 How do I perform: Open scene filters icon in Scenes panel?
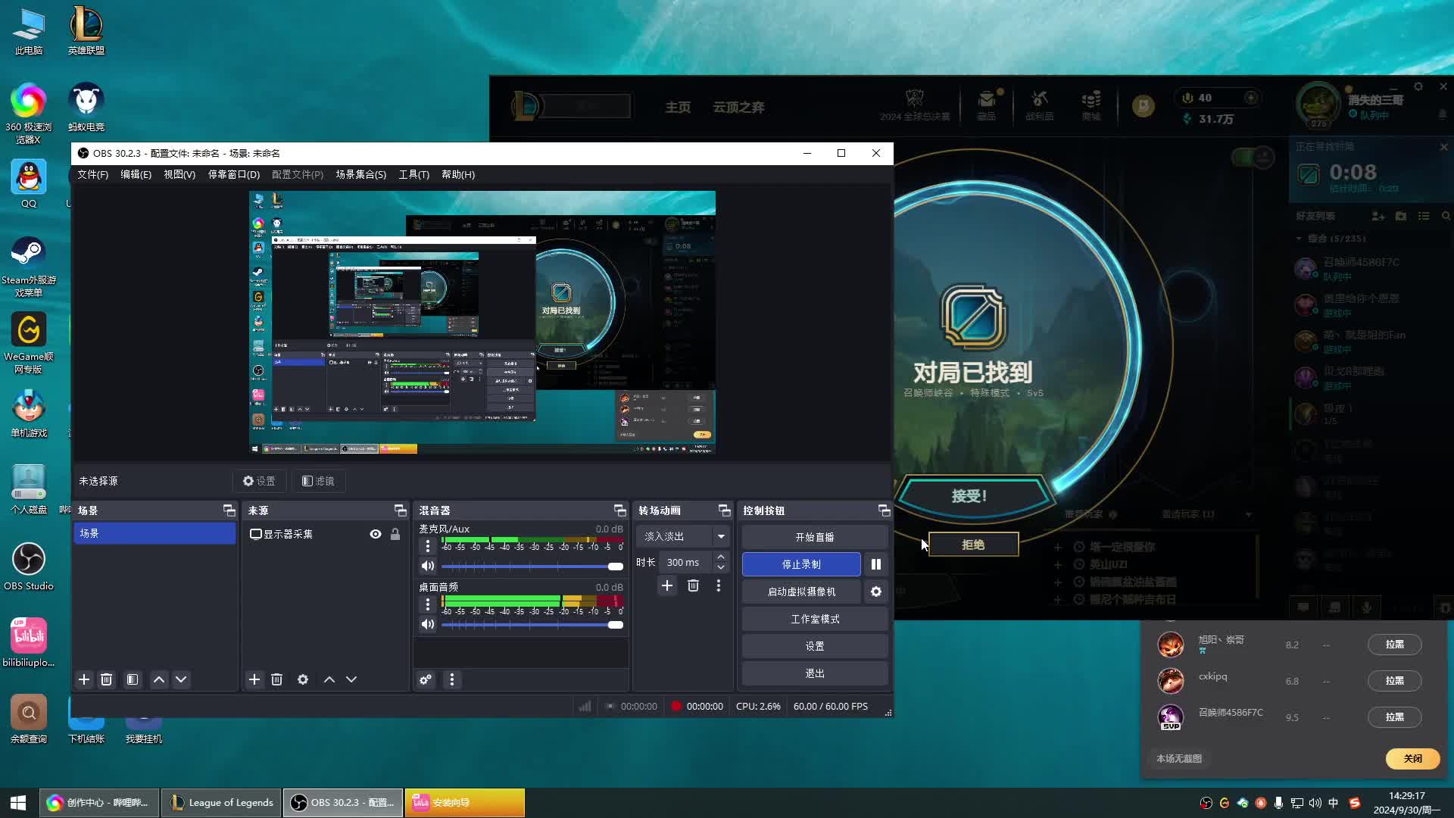pyautogui.click(x=133, y=679)
